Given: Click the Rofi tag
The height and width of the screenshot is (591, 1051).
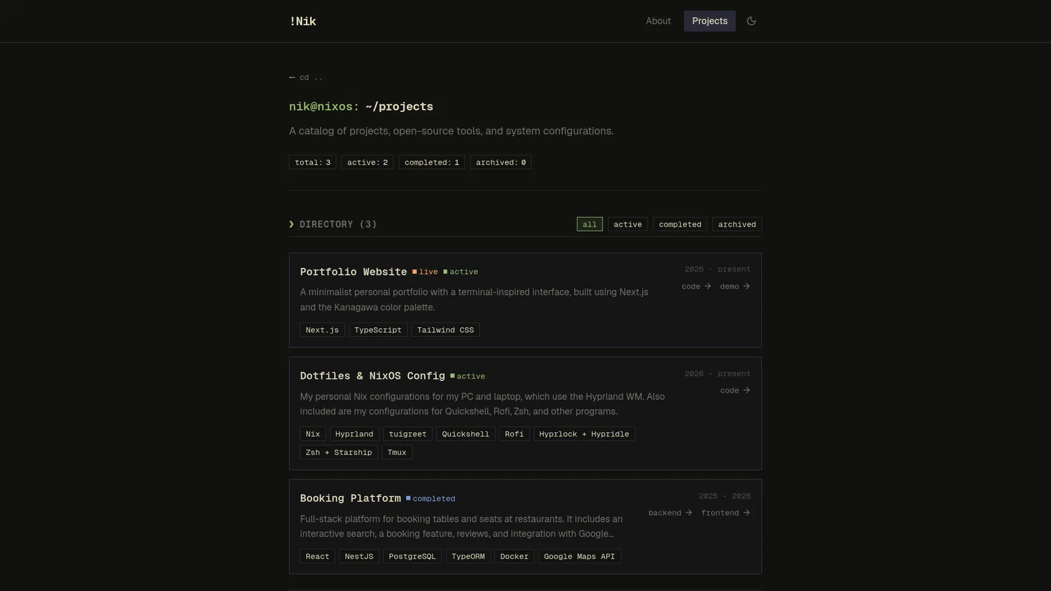Looking at the screenshot, I should point(514,434).
